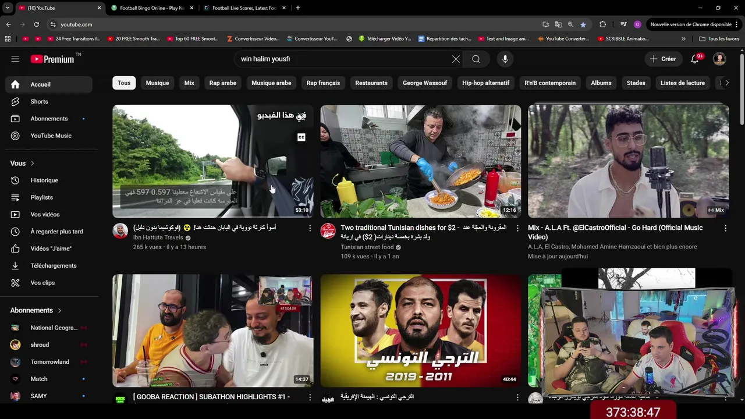Open the GOOBA REACTION video thumbnail
This screenshot has width=745, height=419.
click(213, 331)
